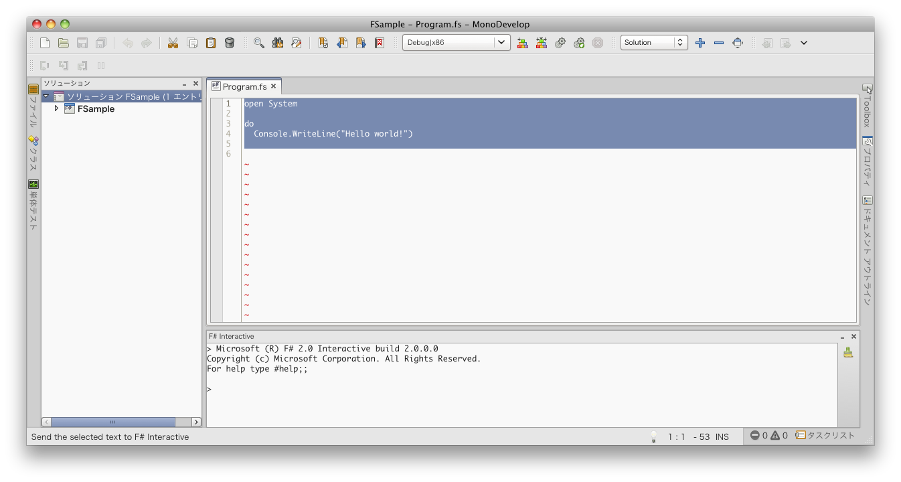Click the Run gear icon
This screenshot has width=901, height=482.
[560, 43]
